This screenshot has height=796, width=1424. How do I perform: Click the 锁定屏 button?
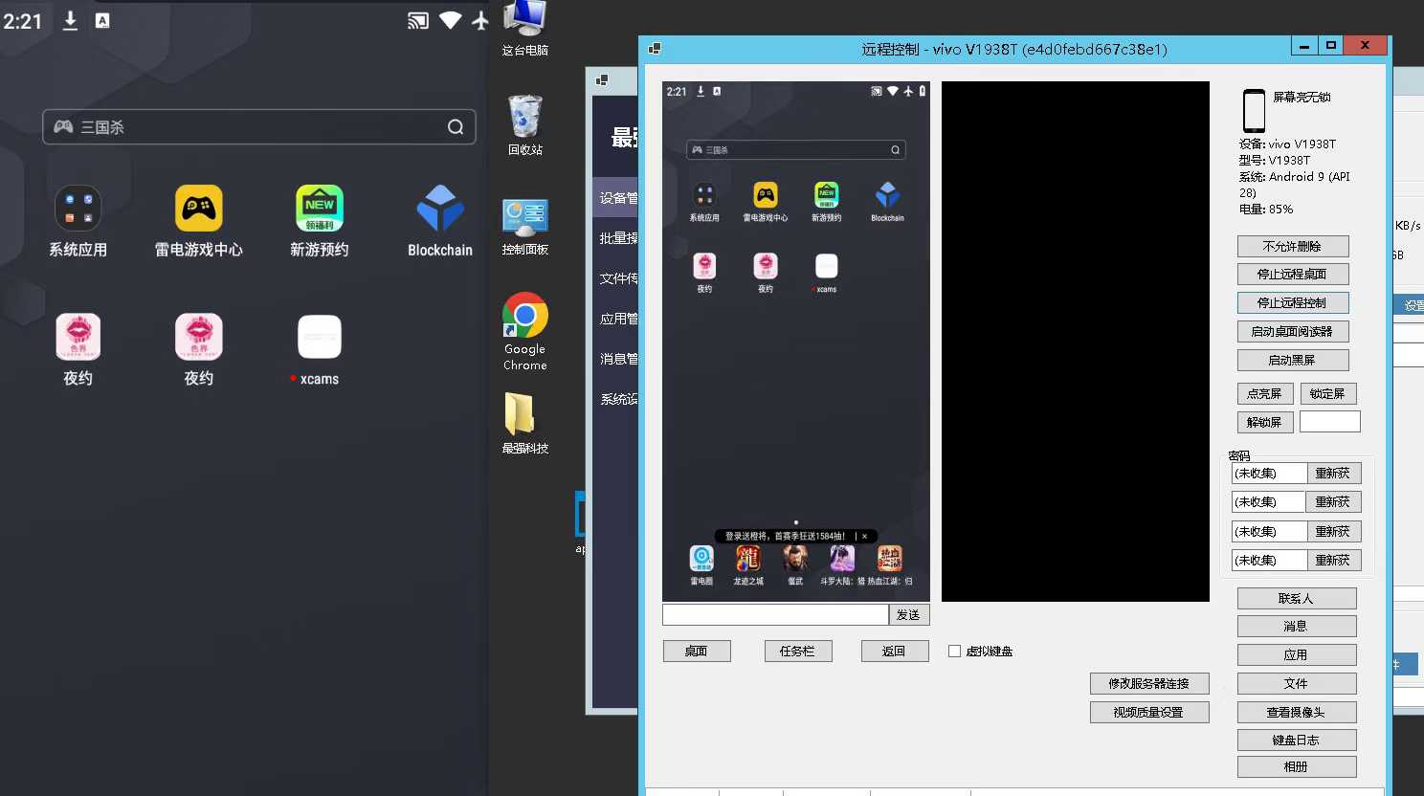[1327, 394]
